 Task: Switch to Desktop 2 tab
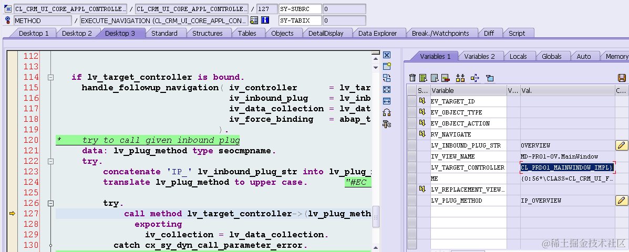tap(77, 33)
